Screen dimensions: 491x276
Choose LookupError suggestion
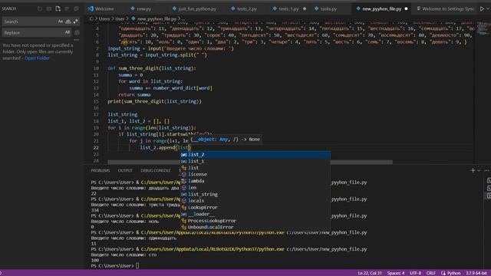pos(255,208)
